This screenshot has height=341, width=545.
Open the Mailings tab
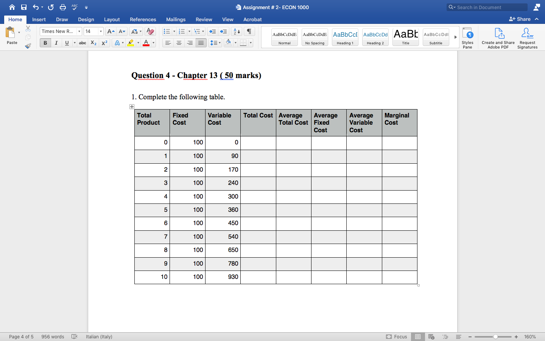tap(175, 19)
